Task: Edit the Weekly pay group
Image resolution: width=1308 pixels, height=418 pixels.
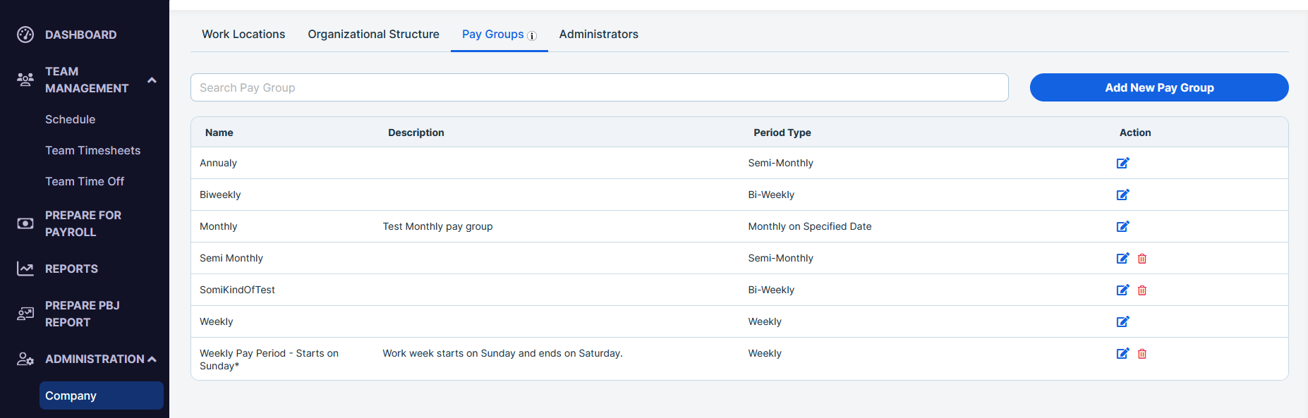Action: click(1122, 321)
